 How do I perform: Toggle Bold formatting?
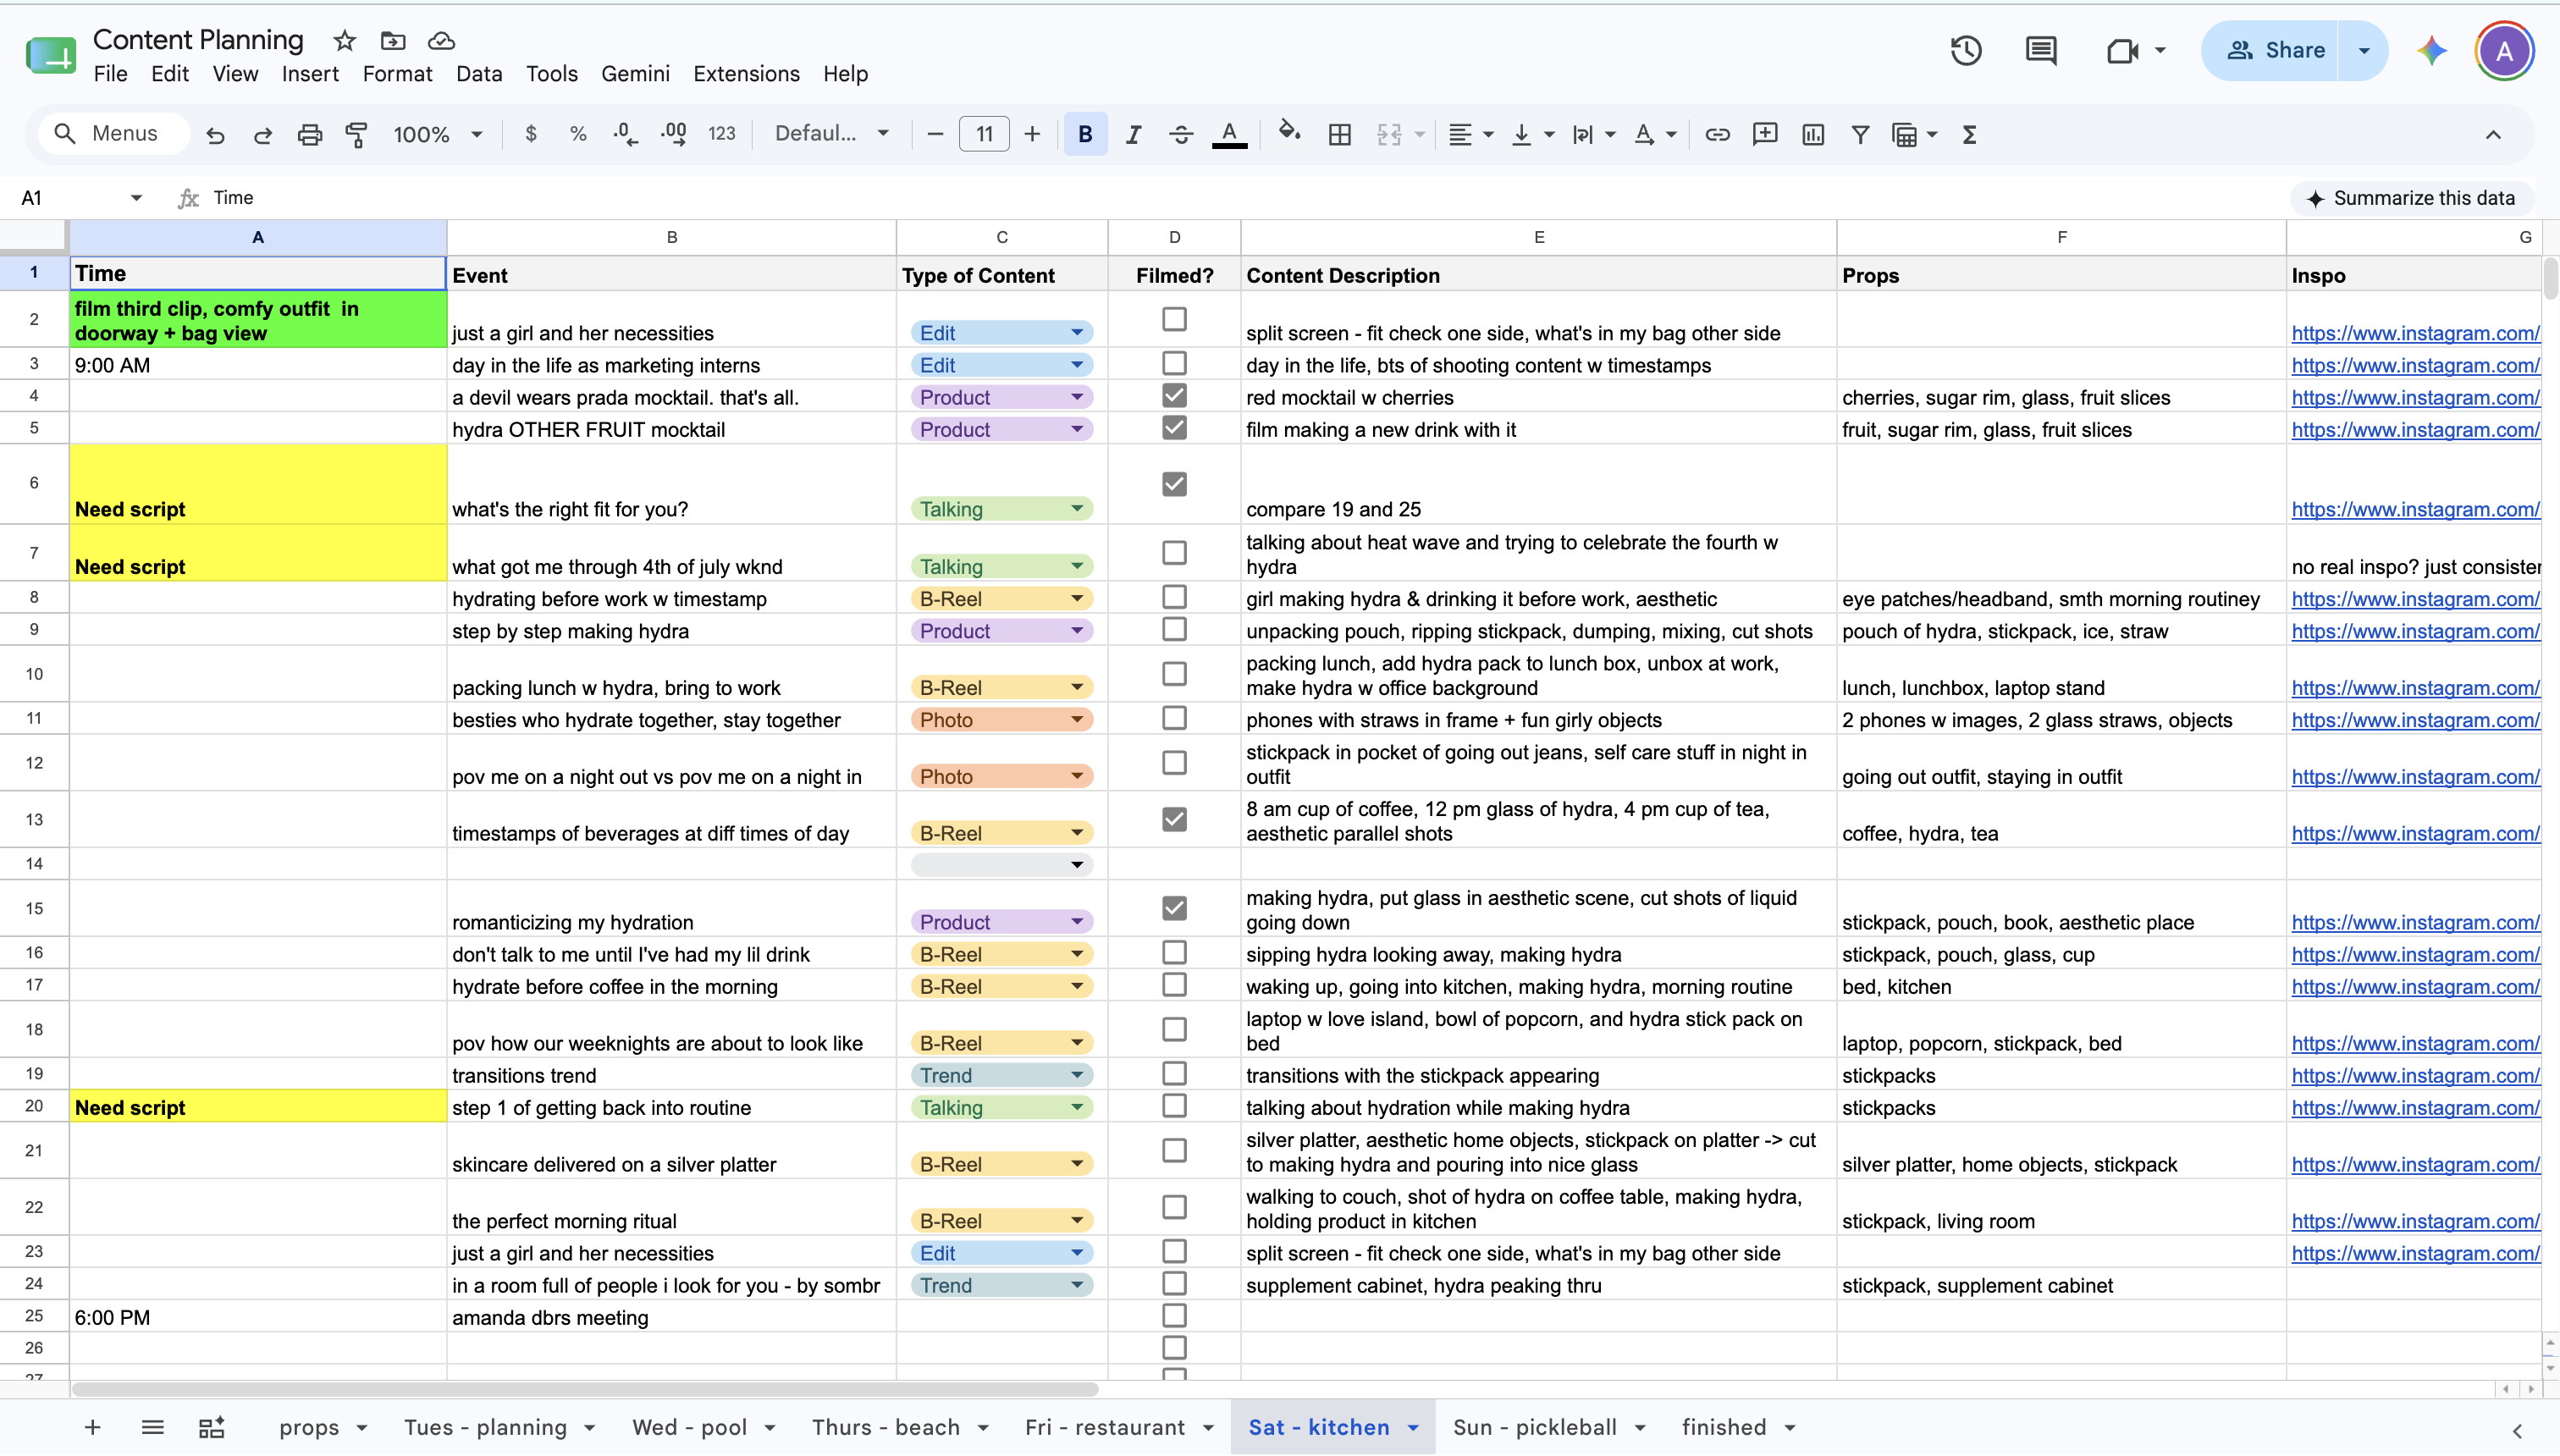pos(1085,134)
